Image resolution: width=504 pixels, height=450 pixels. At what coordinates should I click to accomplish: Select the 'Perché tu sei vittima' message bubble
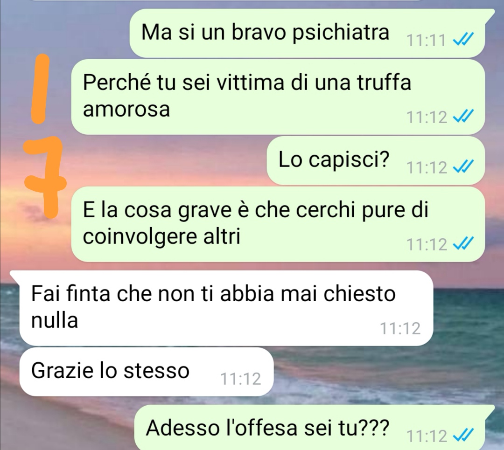point(278,97)
